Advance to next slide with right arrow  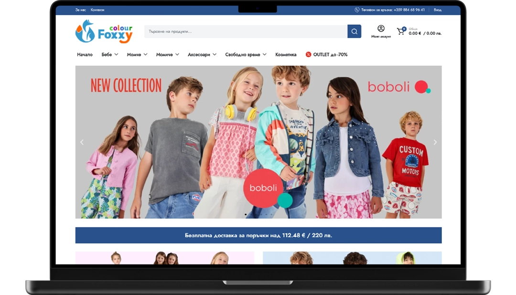pos(435,142)
